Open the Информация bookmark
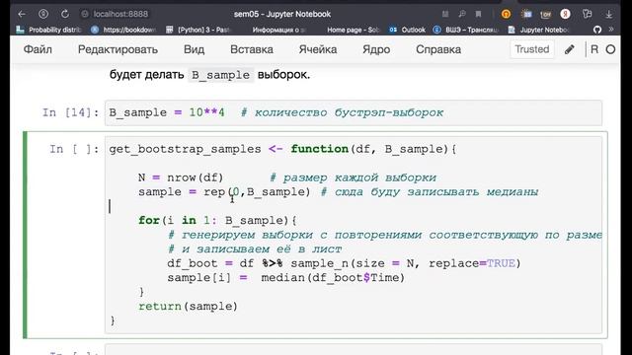The width and height of the screenshot is (632, 355). [x=279, y=30]
